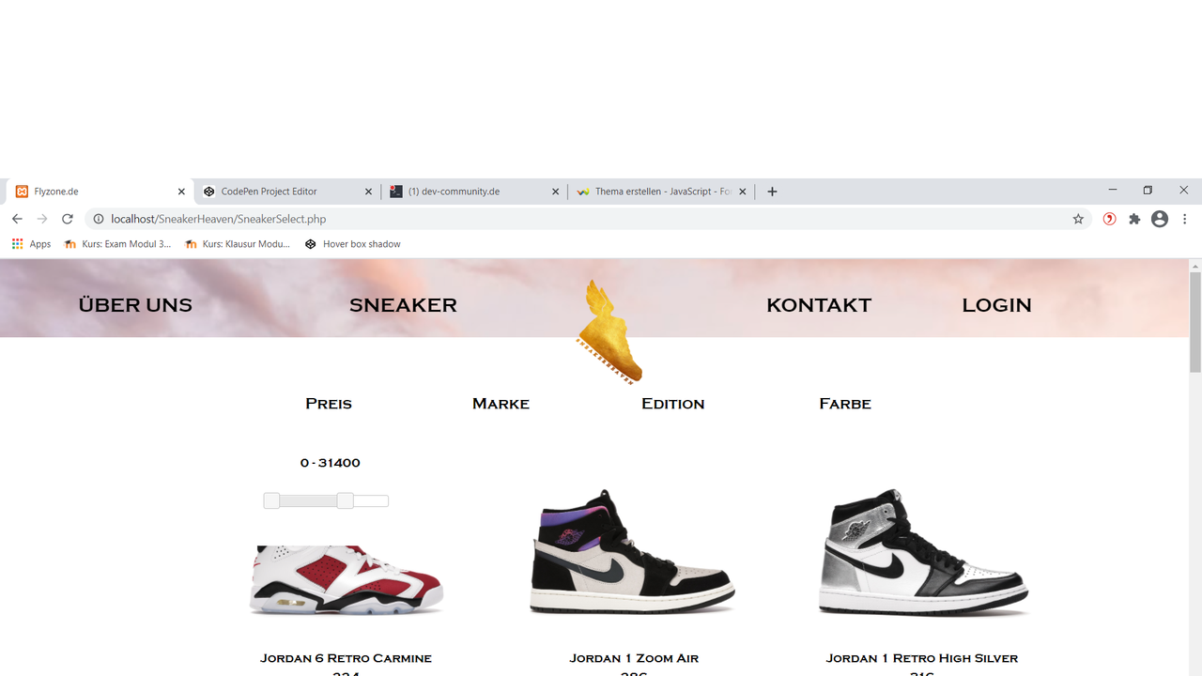The image size is (1202, 676).
Task: Open the extensions puzzle icon
Action: click(x=1134, y=219)
